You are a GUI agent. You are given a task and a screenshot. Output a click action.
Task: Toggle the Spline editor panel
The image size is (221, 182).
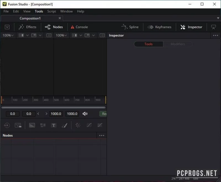[130, 27]
